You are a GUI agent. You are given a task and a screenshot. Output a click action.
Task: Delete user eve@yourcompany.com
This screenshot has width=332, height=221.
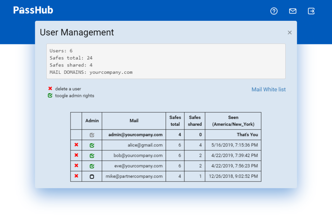(x=76, y=166)
